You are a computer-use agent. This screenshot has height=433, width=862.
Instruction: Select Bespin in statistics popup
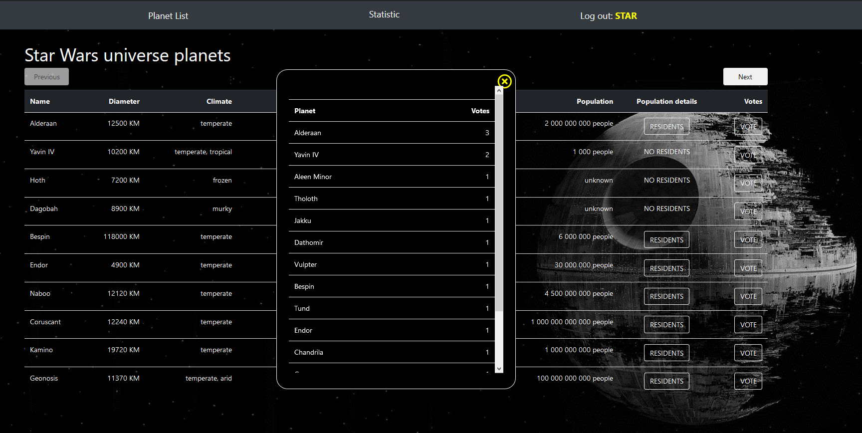pyautogui.click(x=392, y=286)
